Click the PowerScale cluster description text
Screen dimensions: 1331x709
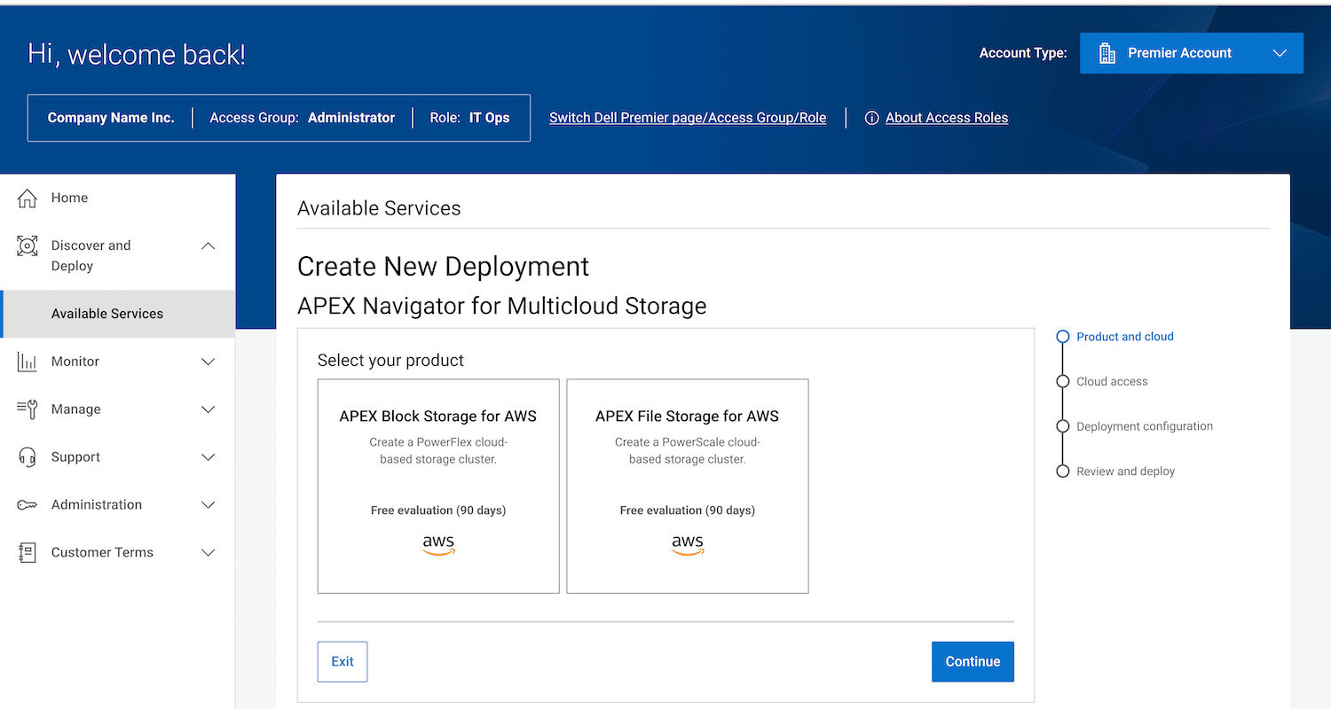[x=688, y=450]
